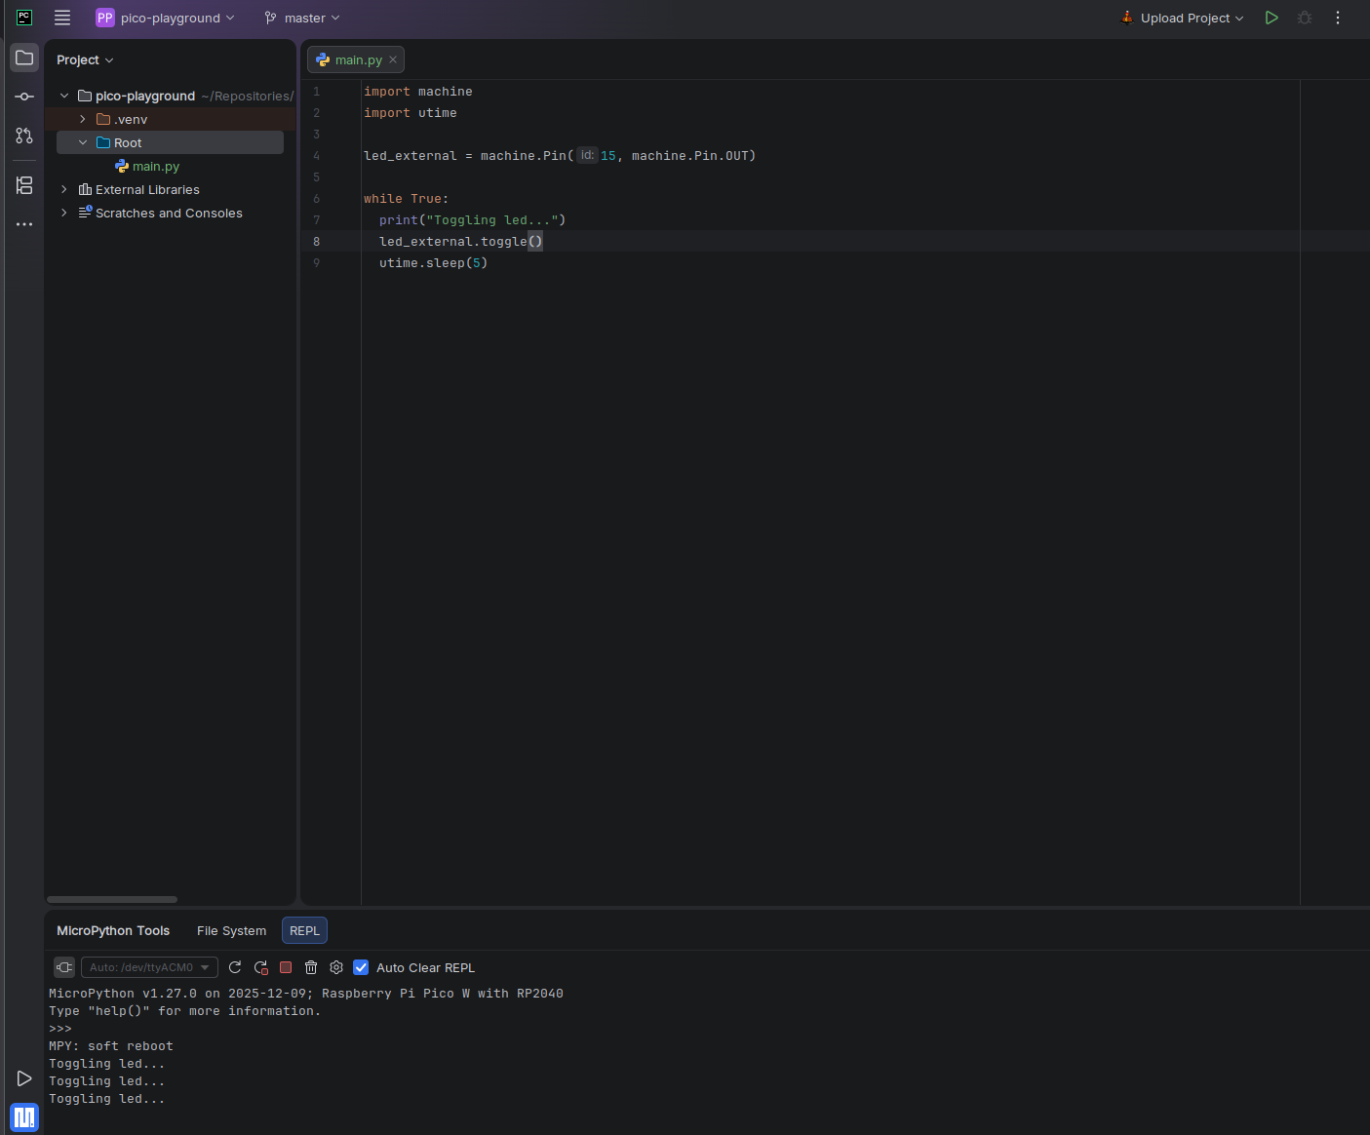
Task: Click the MicroPython Tools sidebar icon
Action: pos(24,1117)
